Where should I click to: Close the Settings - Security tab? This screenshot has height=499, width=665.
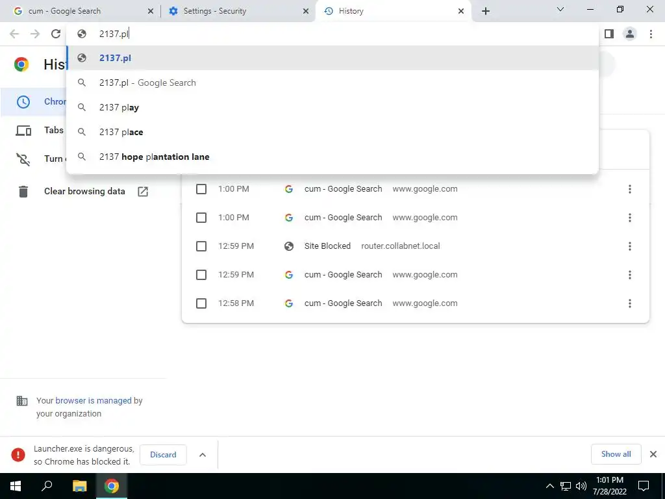point(306,12)
